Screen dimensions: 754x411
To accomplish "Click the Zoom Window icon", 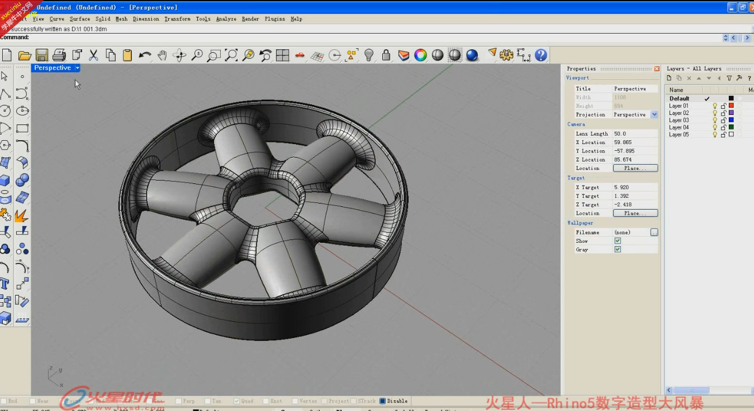I will point(214,55).
